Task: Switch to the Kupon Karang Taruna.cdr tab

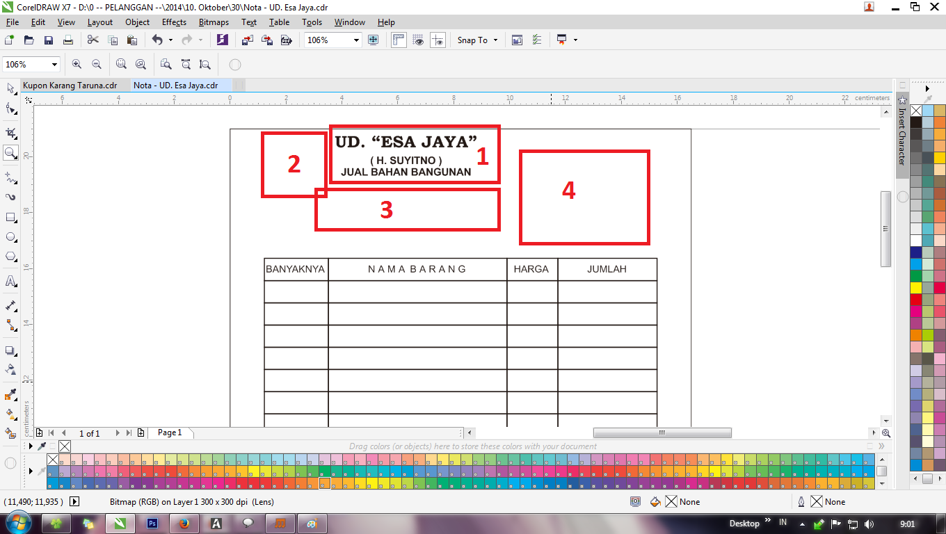Action: point(70,85)
